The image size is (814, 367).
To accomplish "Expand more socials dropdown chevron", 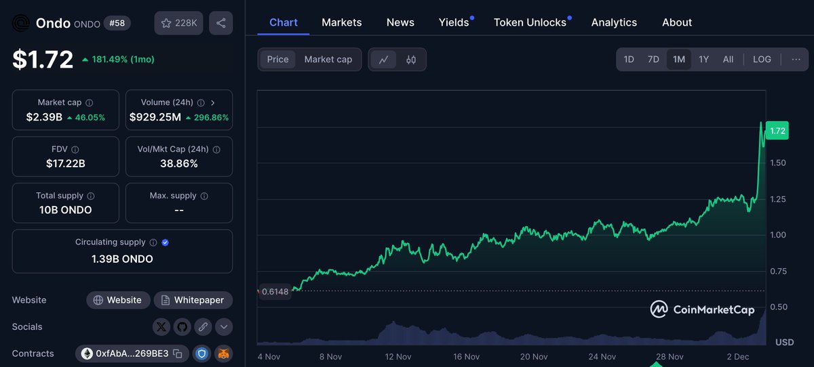I will 224,327.
